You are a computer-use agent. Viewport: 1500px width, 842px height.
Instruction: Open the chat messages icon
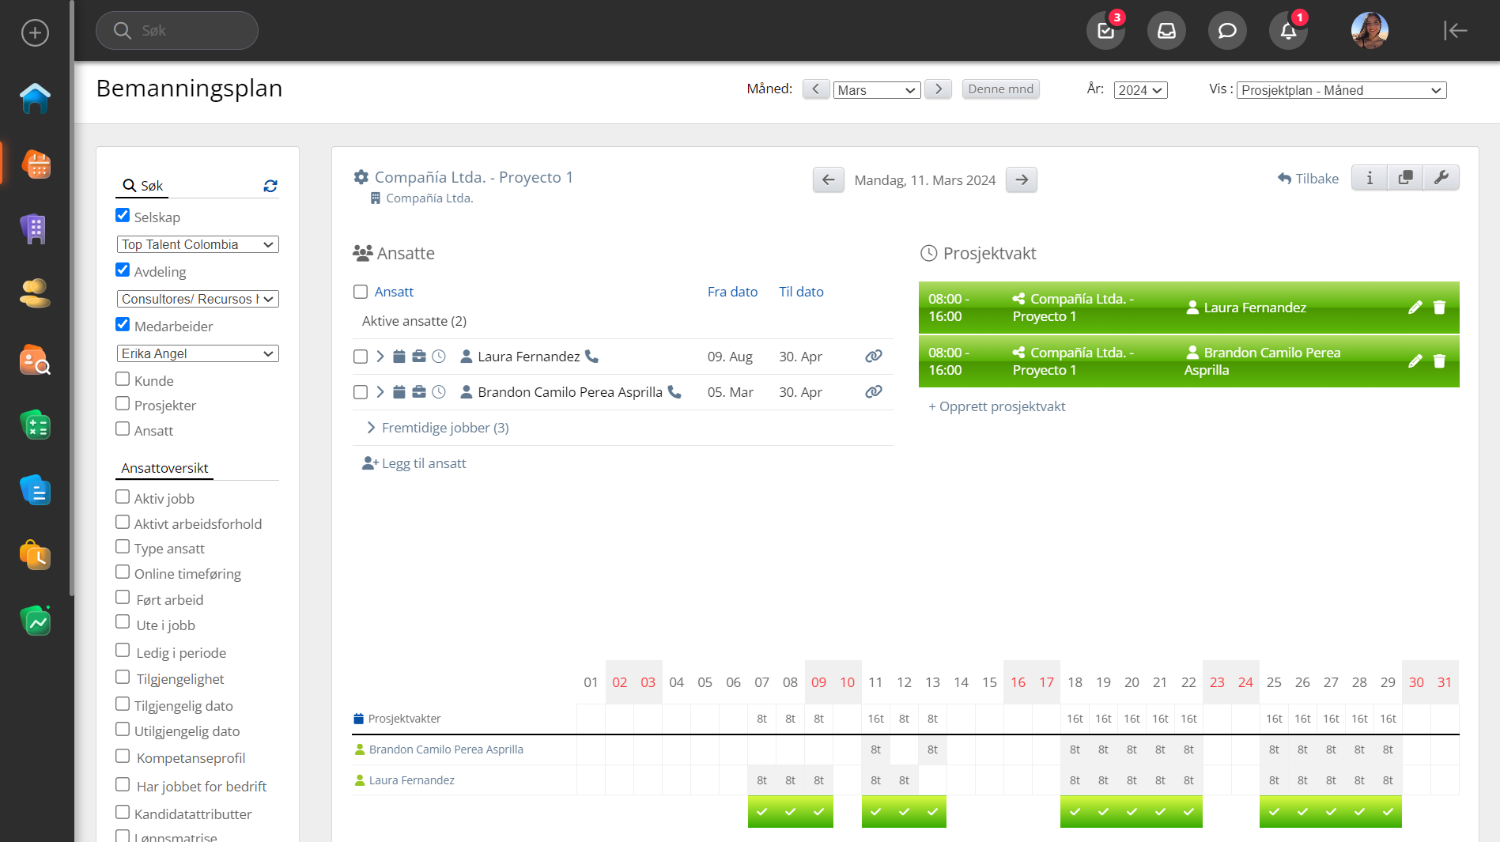[x=1226, y=31]
